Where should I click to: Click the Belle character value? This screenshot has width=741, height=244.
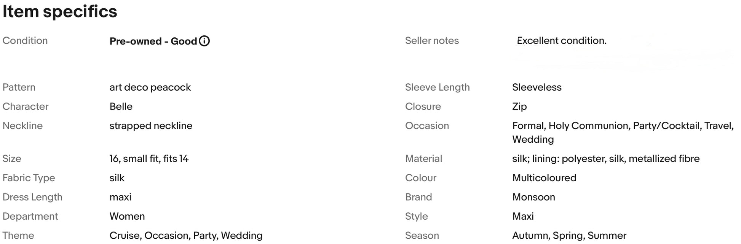click(121, 107)
